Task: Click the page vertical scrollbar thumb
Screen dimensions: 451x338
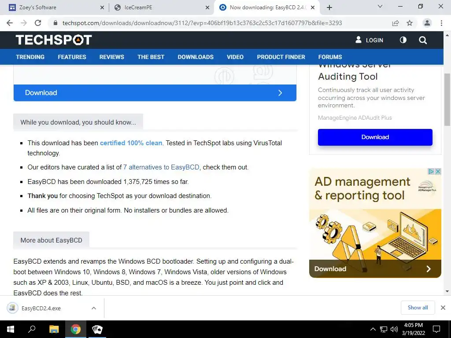Action: pos(447,99)
